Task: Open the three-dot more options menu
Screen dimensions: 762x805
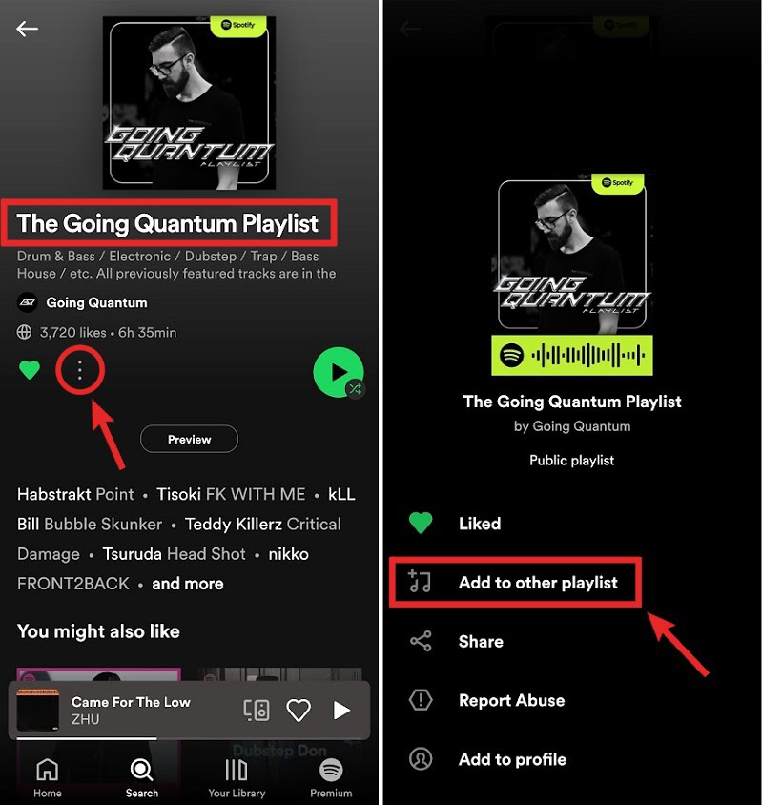Action: coord(79,370)
